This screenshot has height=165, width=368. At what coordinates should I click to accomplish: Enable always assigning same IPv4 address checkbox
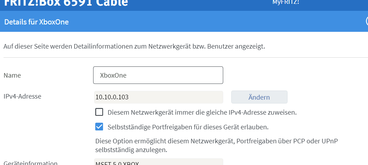click(99, 112)
